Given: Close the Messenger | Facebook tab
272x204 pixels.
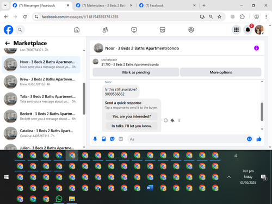Looking at the screenshot, I should [68, 5].
